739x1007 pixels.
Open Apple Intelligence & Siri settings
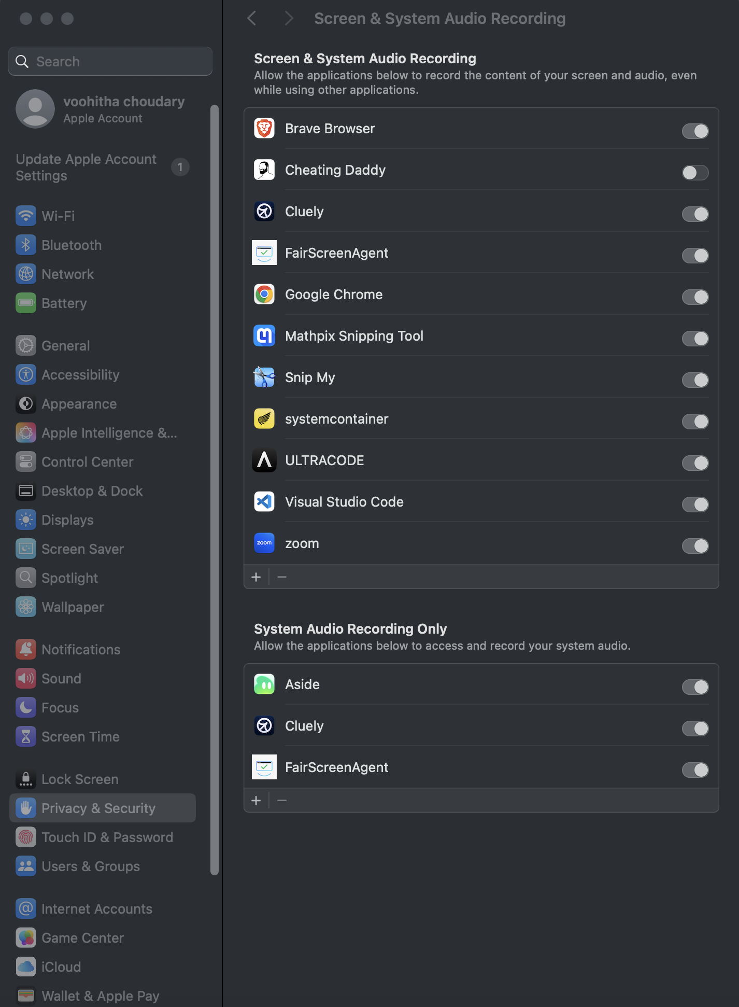coord(103,432)
